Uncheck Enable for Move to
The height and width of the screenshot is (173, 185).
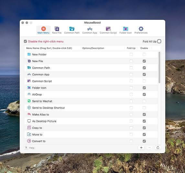pyautogui.click(x=144, y=134)
